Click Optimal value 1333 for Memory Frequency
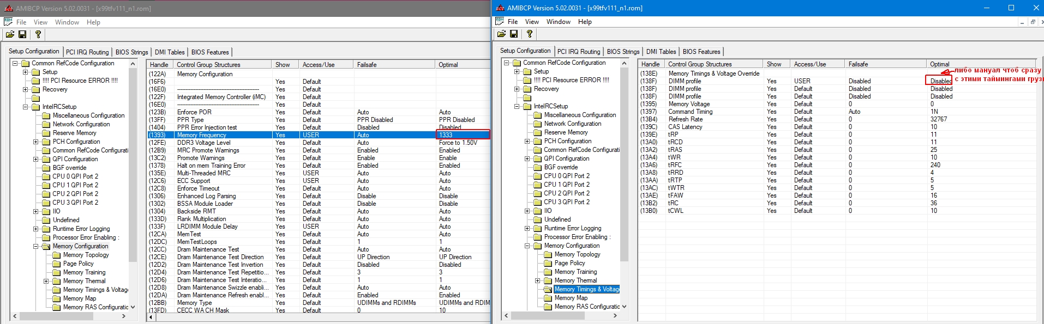 click(463, 135)
